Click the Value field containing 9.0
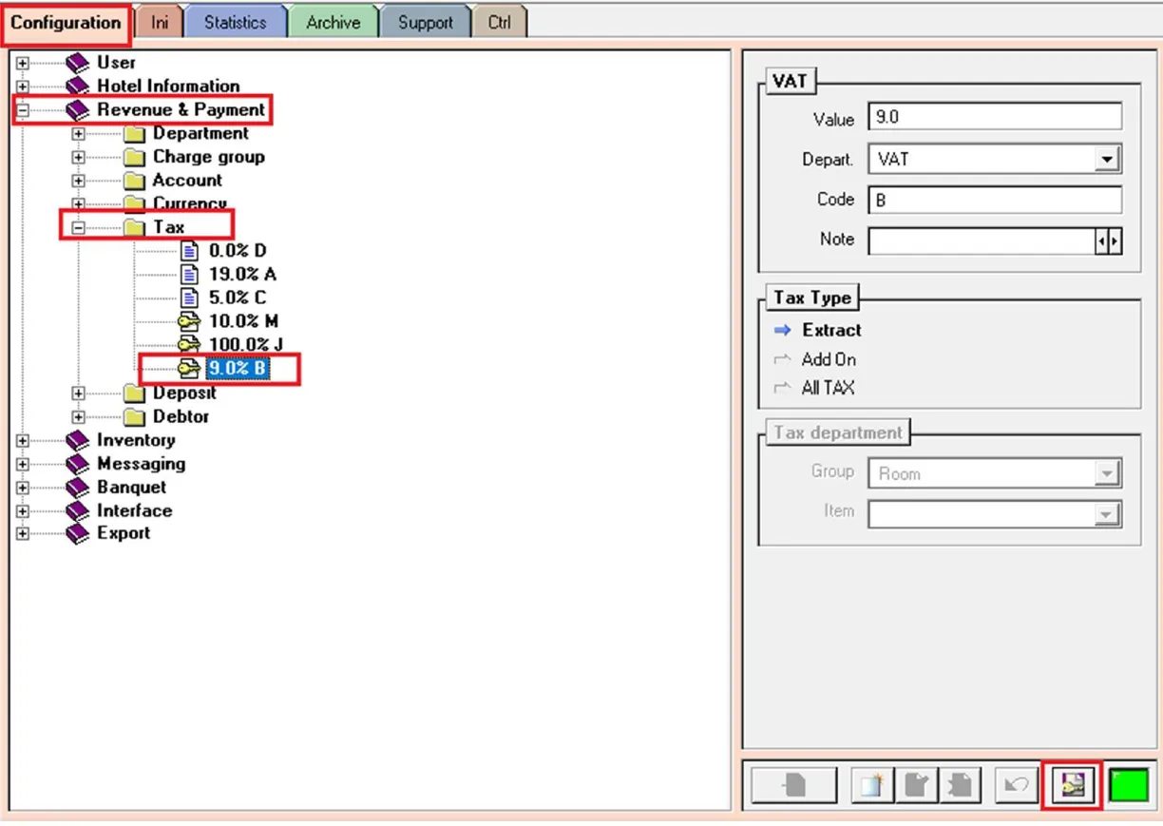Image resolution: width=1163 pixels, height=826 pixels. pyautogui.click(x=995, y=118)
